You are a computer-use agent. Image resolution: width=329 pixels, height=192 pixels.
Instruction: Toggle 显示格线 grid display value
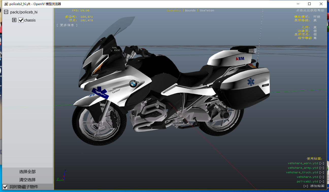point(315,20)
